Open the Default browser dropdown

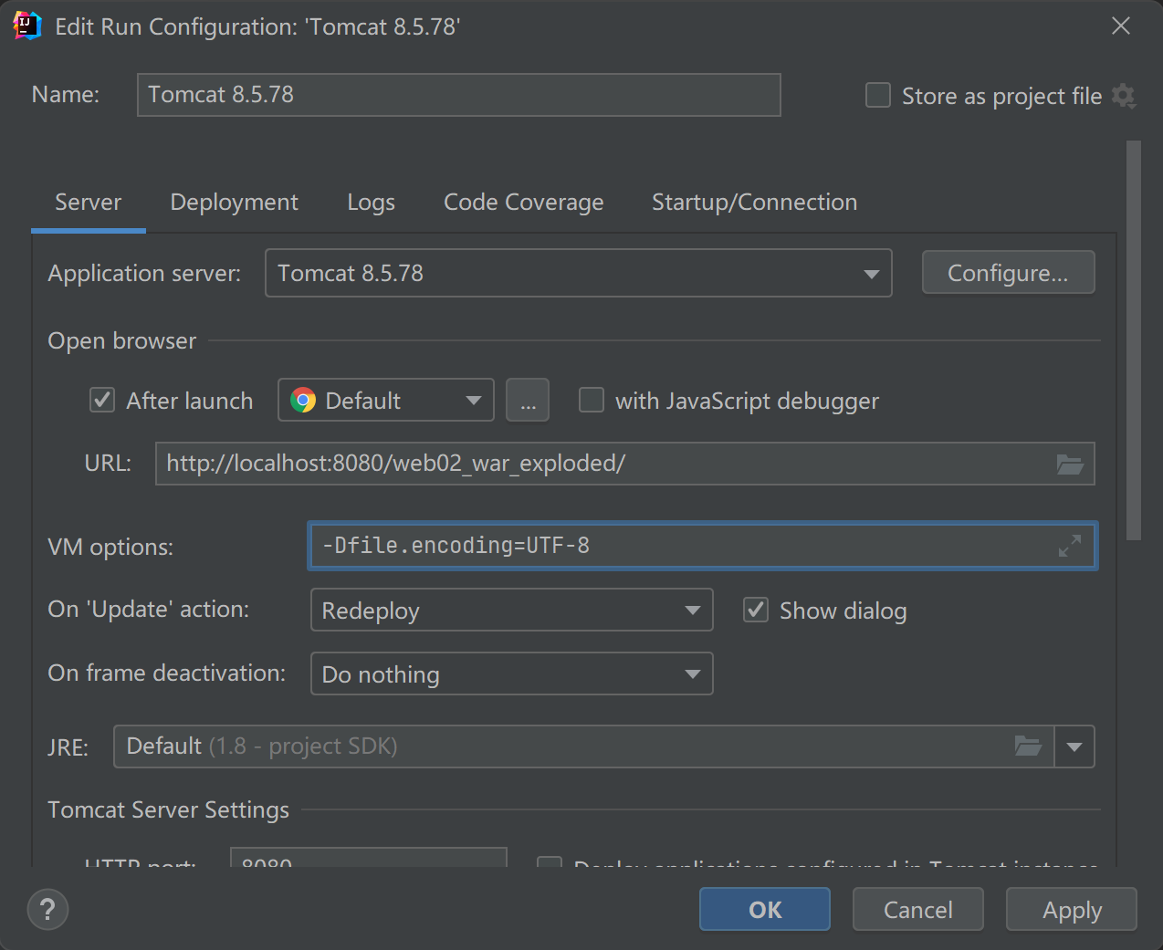[x=385, y=400]
